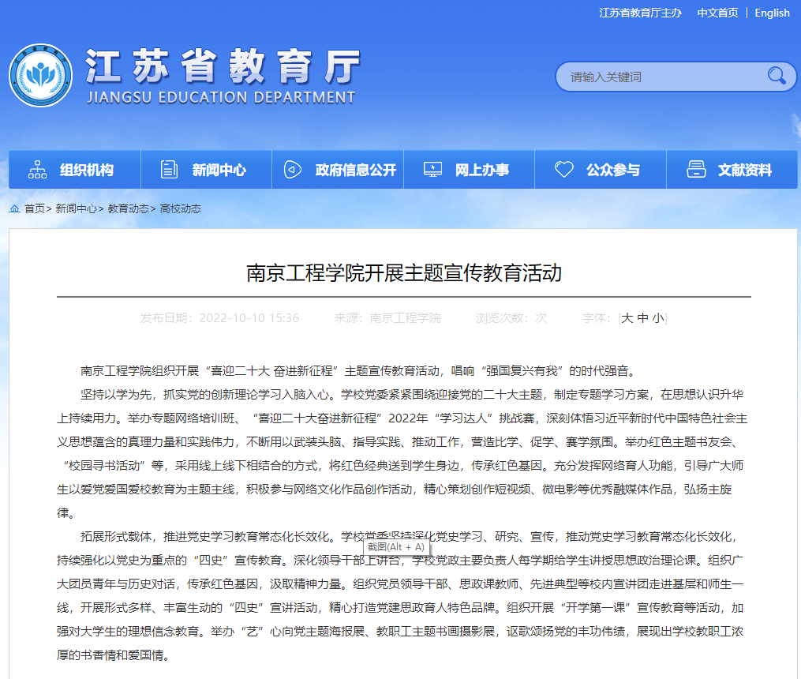Set font size to 小 (small)
Image resolution: width=801 pixels, height=679 pixels.
[x=658, y=318]
